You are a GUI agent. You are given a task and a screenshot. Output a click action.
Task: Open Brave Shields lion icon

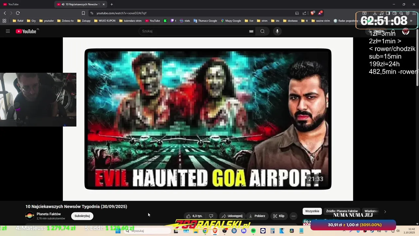[312, 13]
